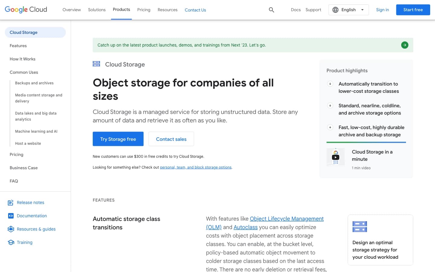This screenshot has height=272, width=435.
Task: Open Documentation link text
Action: 32,216
